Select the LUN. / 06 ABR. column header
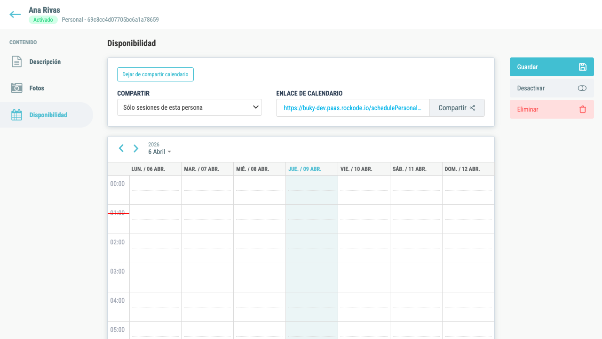The image size is (602, 339). [x=155, y=169]
